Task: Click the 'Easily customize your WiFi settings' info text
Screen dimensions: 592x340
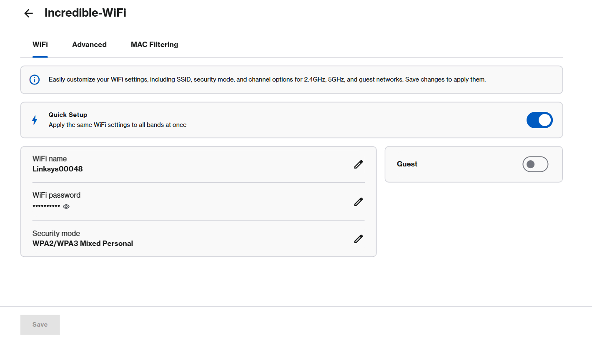Action: (267, 79)
